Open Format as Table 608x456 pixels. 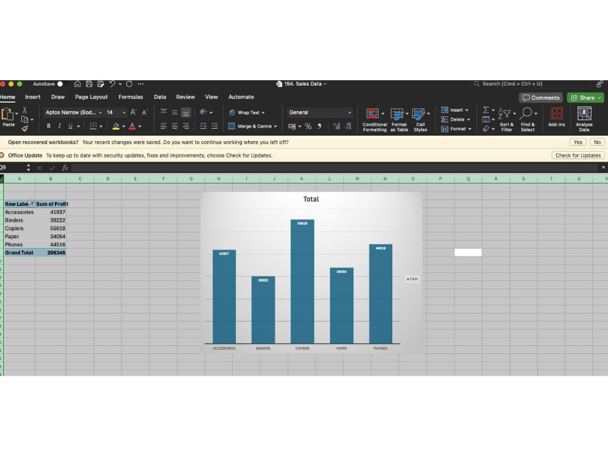pyautogui.click(x=399, y=120)
